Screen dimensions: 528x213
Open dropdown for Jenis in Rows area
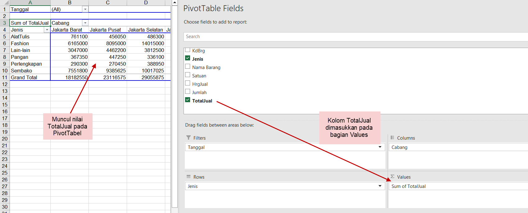(380, 186)
